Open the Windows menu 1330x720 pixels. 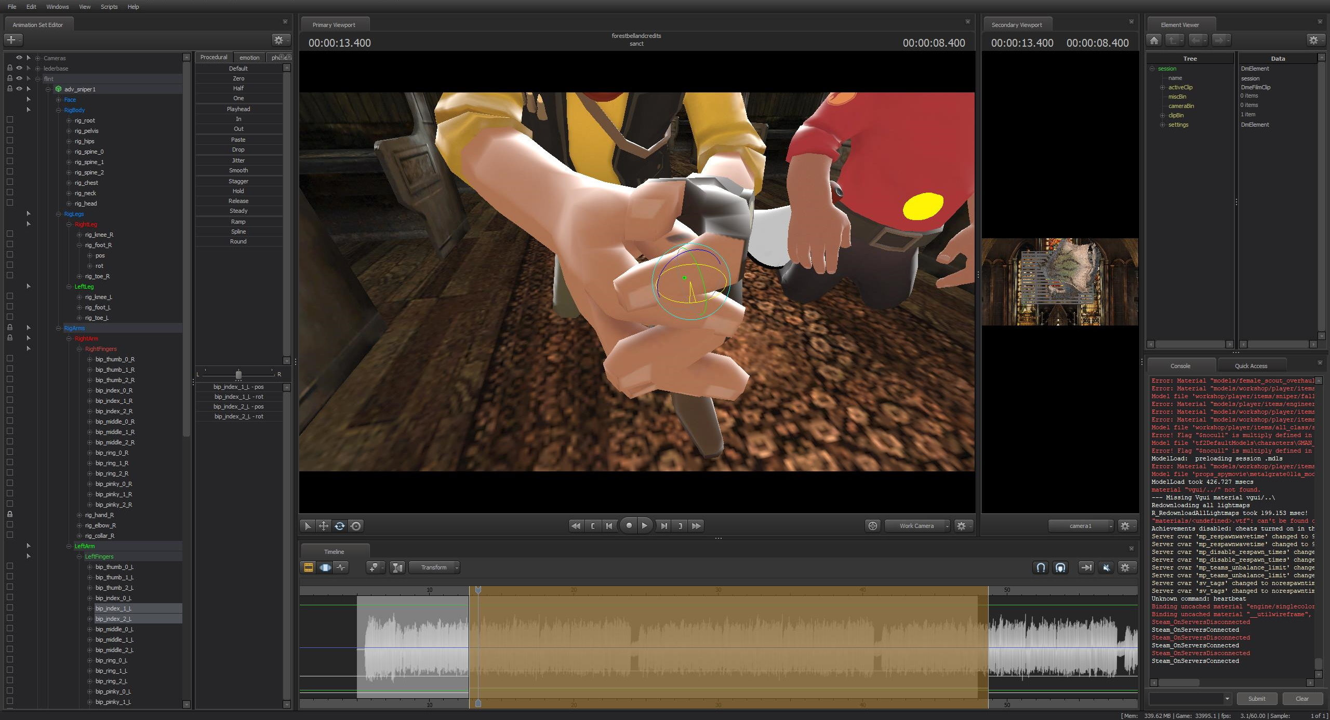click(x=57, y=7)
